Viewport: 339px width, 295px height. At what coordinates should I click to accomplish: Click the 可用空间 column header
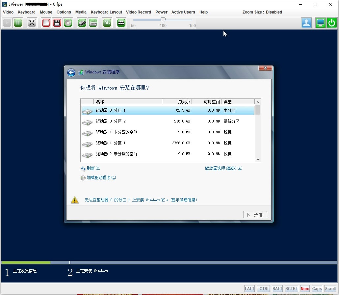(x=207, y=102)
